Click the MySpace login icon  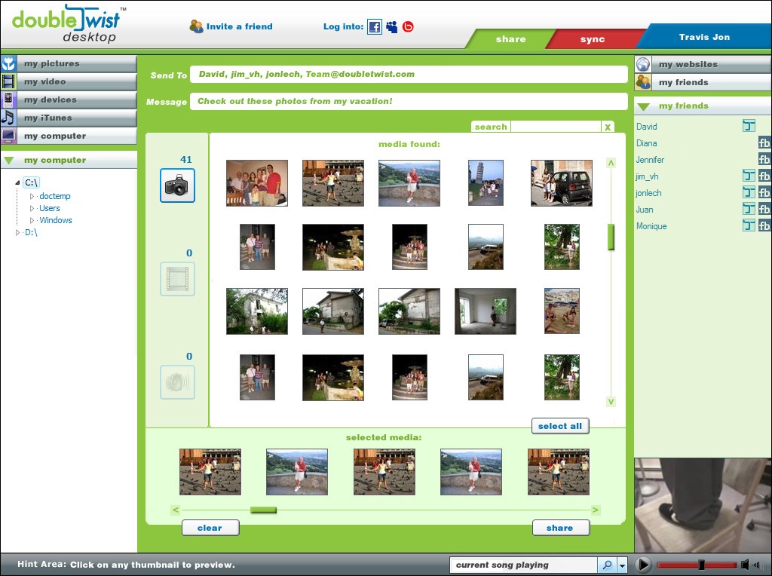[x=391, y=27]
